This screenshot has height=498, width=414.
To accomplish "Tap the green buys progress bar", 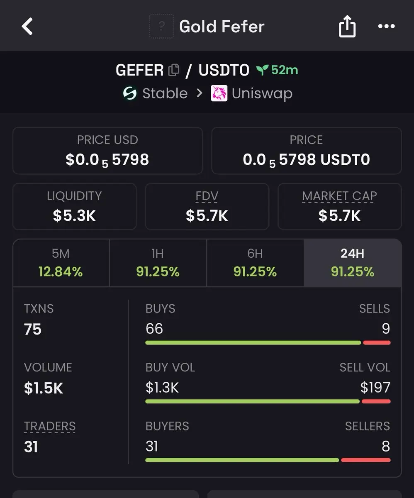I will [x=253, y=343].
